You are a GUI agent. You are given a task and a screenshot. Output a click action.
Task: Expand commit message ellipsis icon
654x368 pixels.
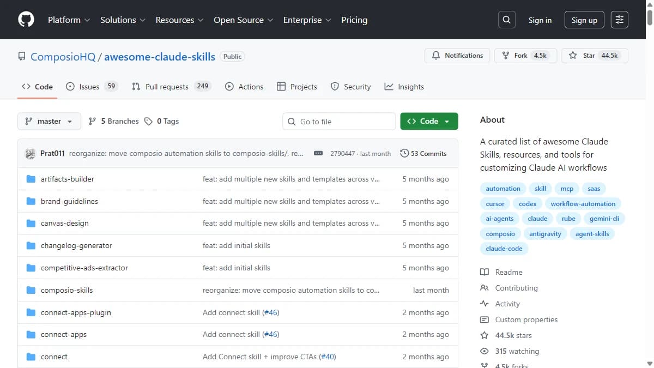coord(318,153)
